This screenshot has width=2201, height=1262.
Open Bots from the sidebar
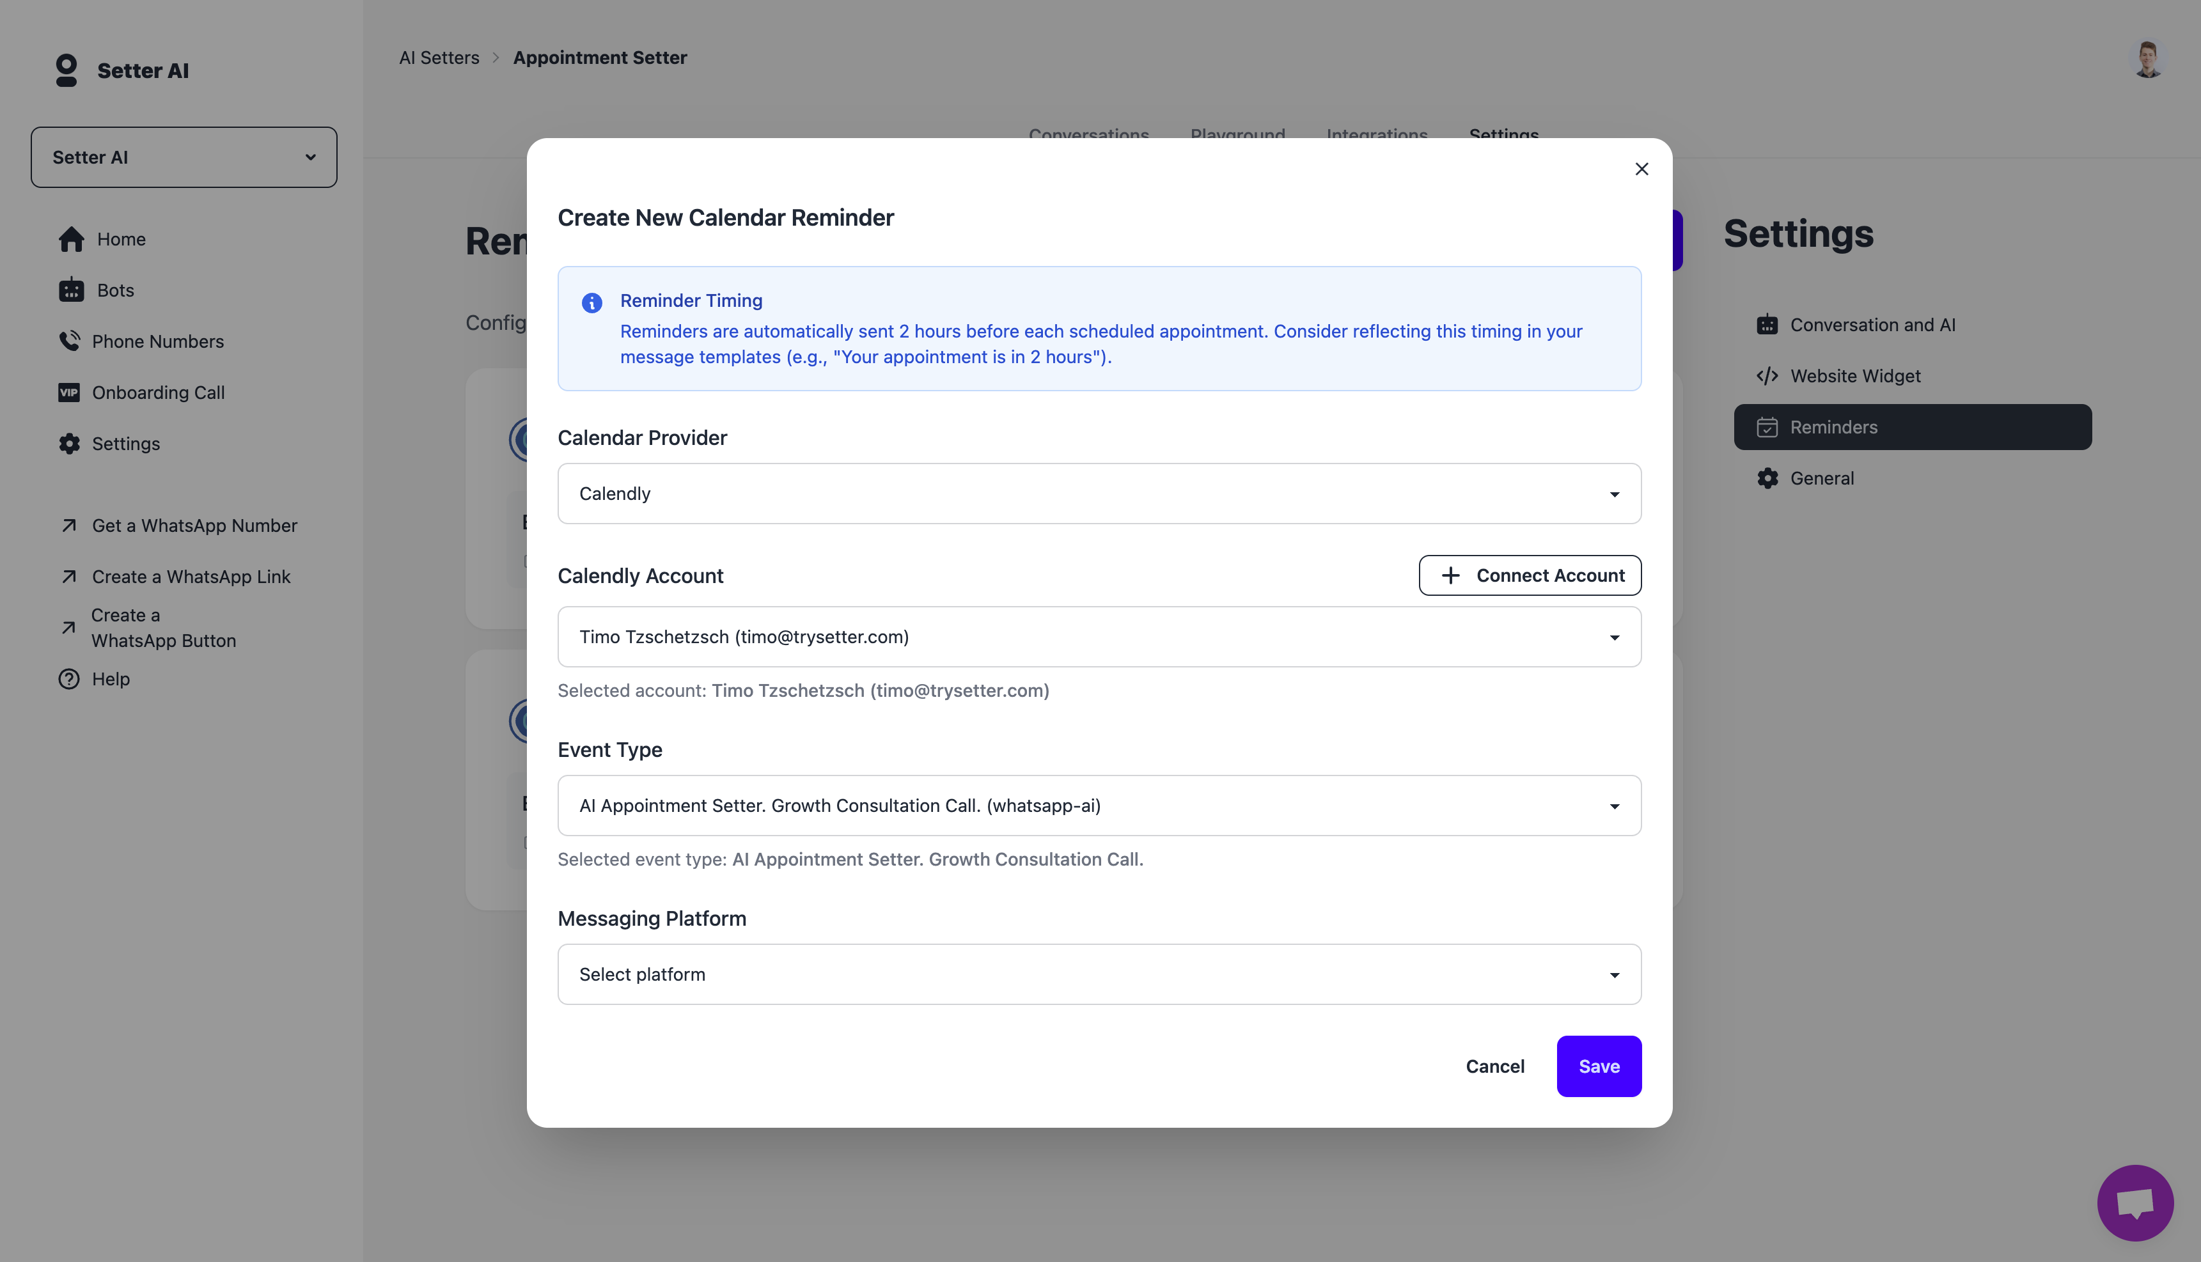pos(114,290)
